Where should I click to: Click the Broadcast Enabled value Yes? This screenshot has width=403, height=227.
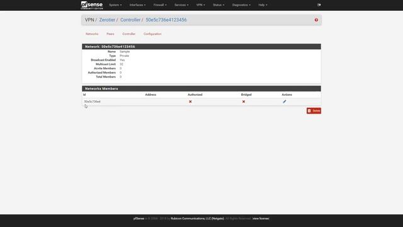[x=122, y=60]
